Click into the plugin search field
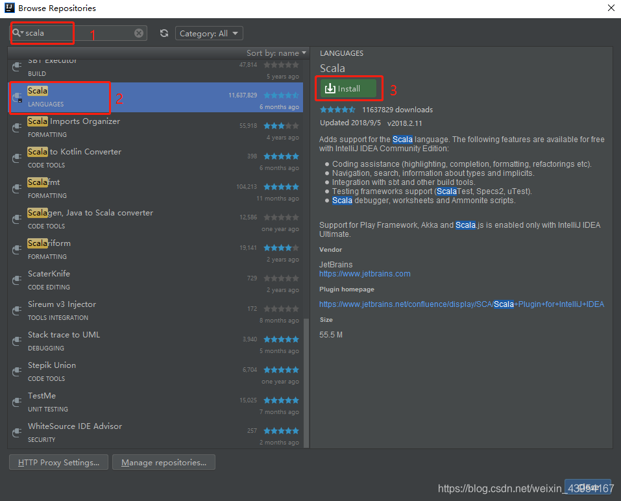This screenshot has width=621, height=501. pyautogui.click(x=79, y=33)
